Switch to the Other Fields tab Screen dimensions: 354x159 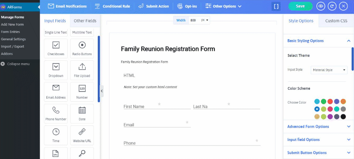click(85, 21)
